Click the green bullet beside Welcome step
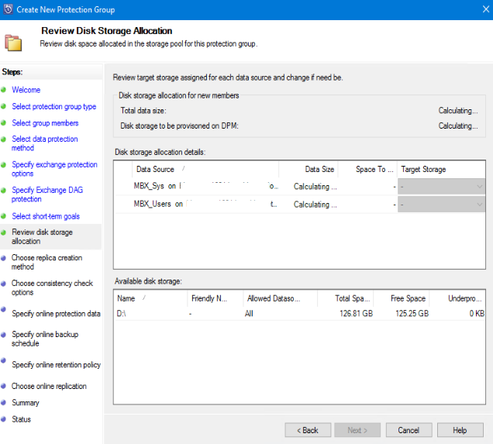 click(4, 90)
